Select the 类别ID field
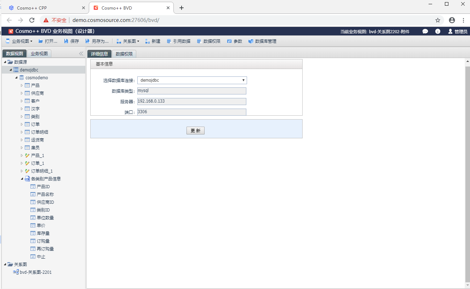This screenshot has height=289, width=470. (x=43, y=210)
